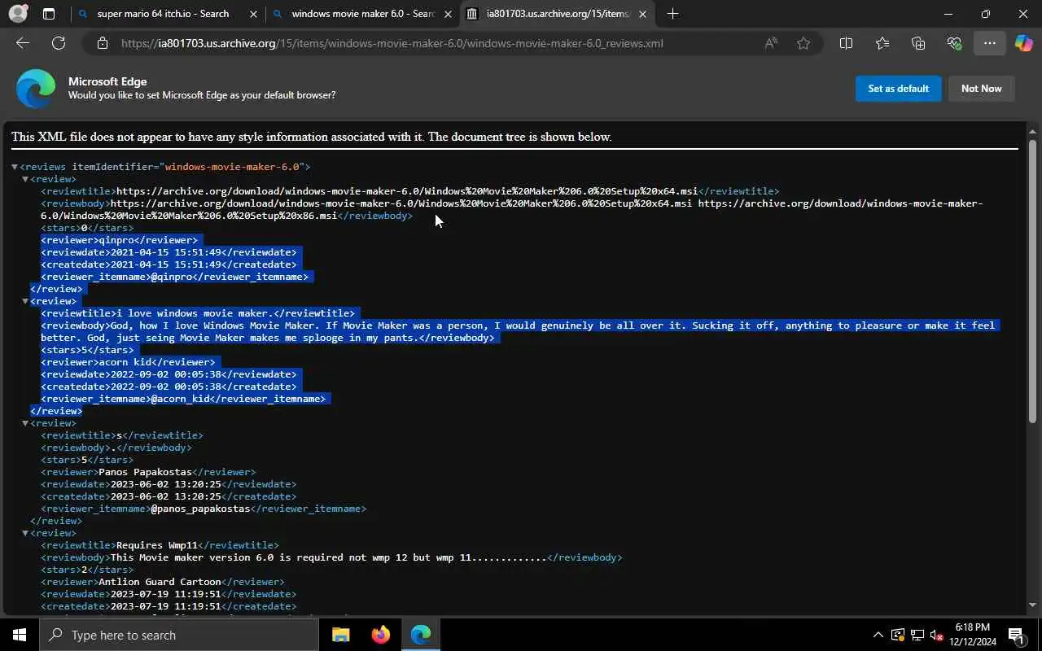Image resolution: width=1042 pixels, height=651 pixels.
Task: Click the scrollbar up arrow
Action: [1032, 131]
